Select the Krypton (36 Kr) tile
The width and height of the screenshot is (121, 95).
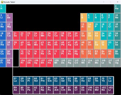pyautogui.click(x=117, y=36)
